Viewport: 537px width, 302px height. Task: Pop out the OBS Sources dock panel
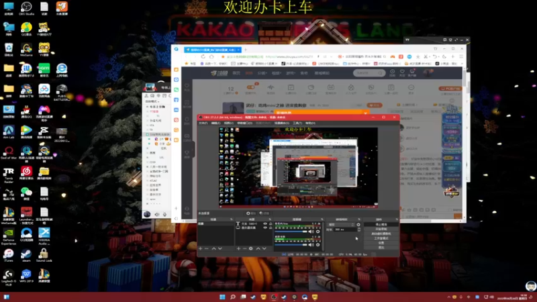(x=270, y=219)
